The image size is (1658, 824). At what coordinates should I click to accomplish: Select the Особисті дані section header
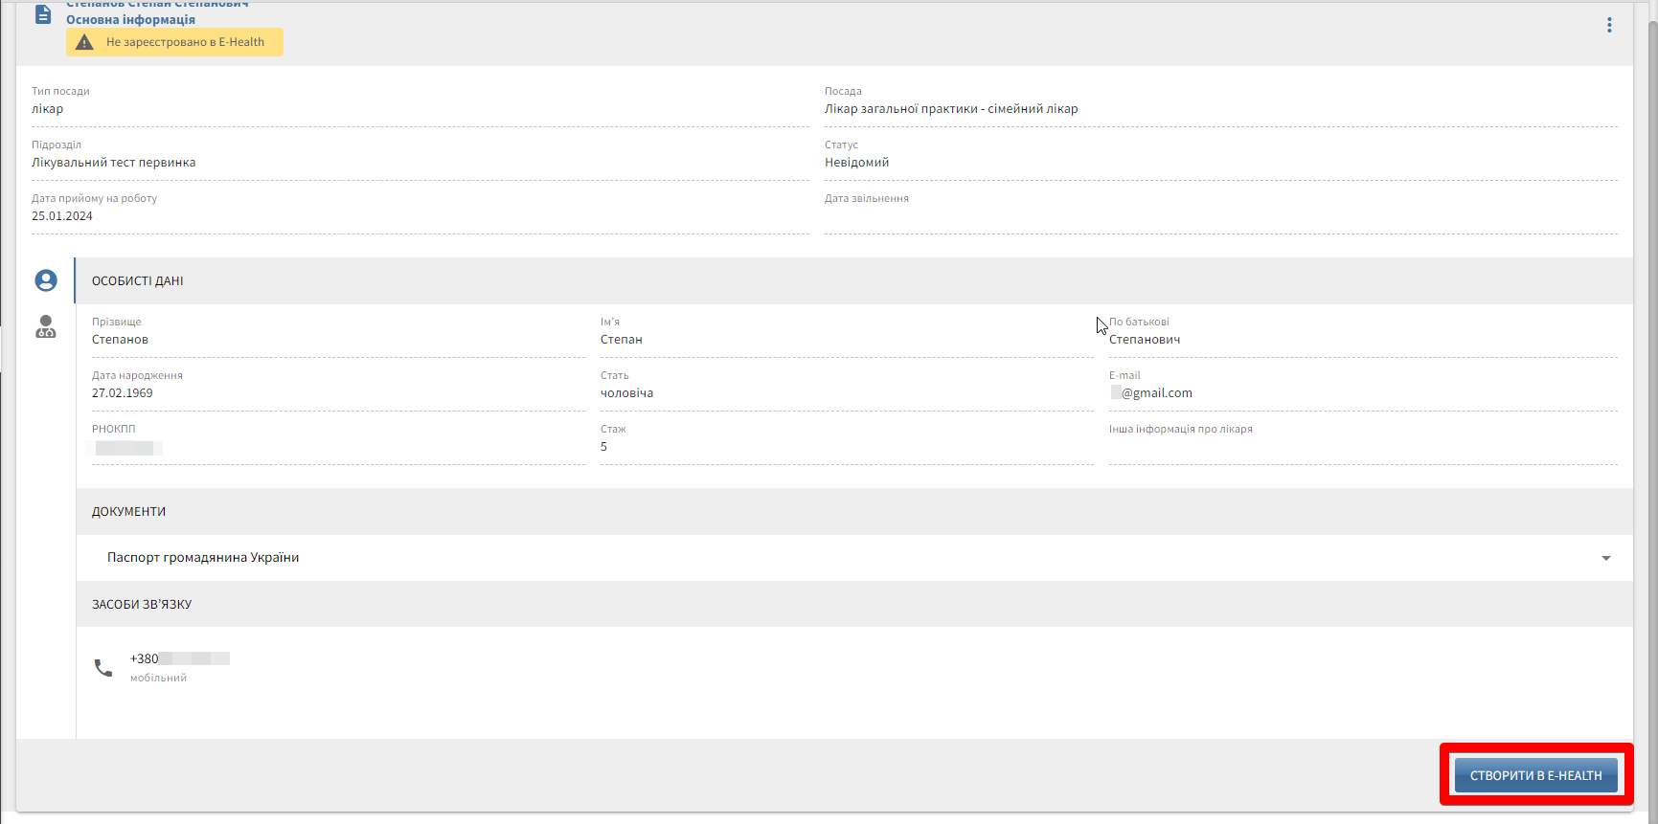tap(138, 281)
